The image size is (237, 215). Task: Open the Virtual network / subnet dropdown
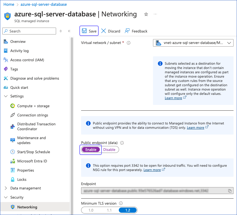(x=193, y=43)
